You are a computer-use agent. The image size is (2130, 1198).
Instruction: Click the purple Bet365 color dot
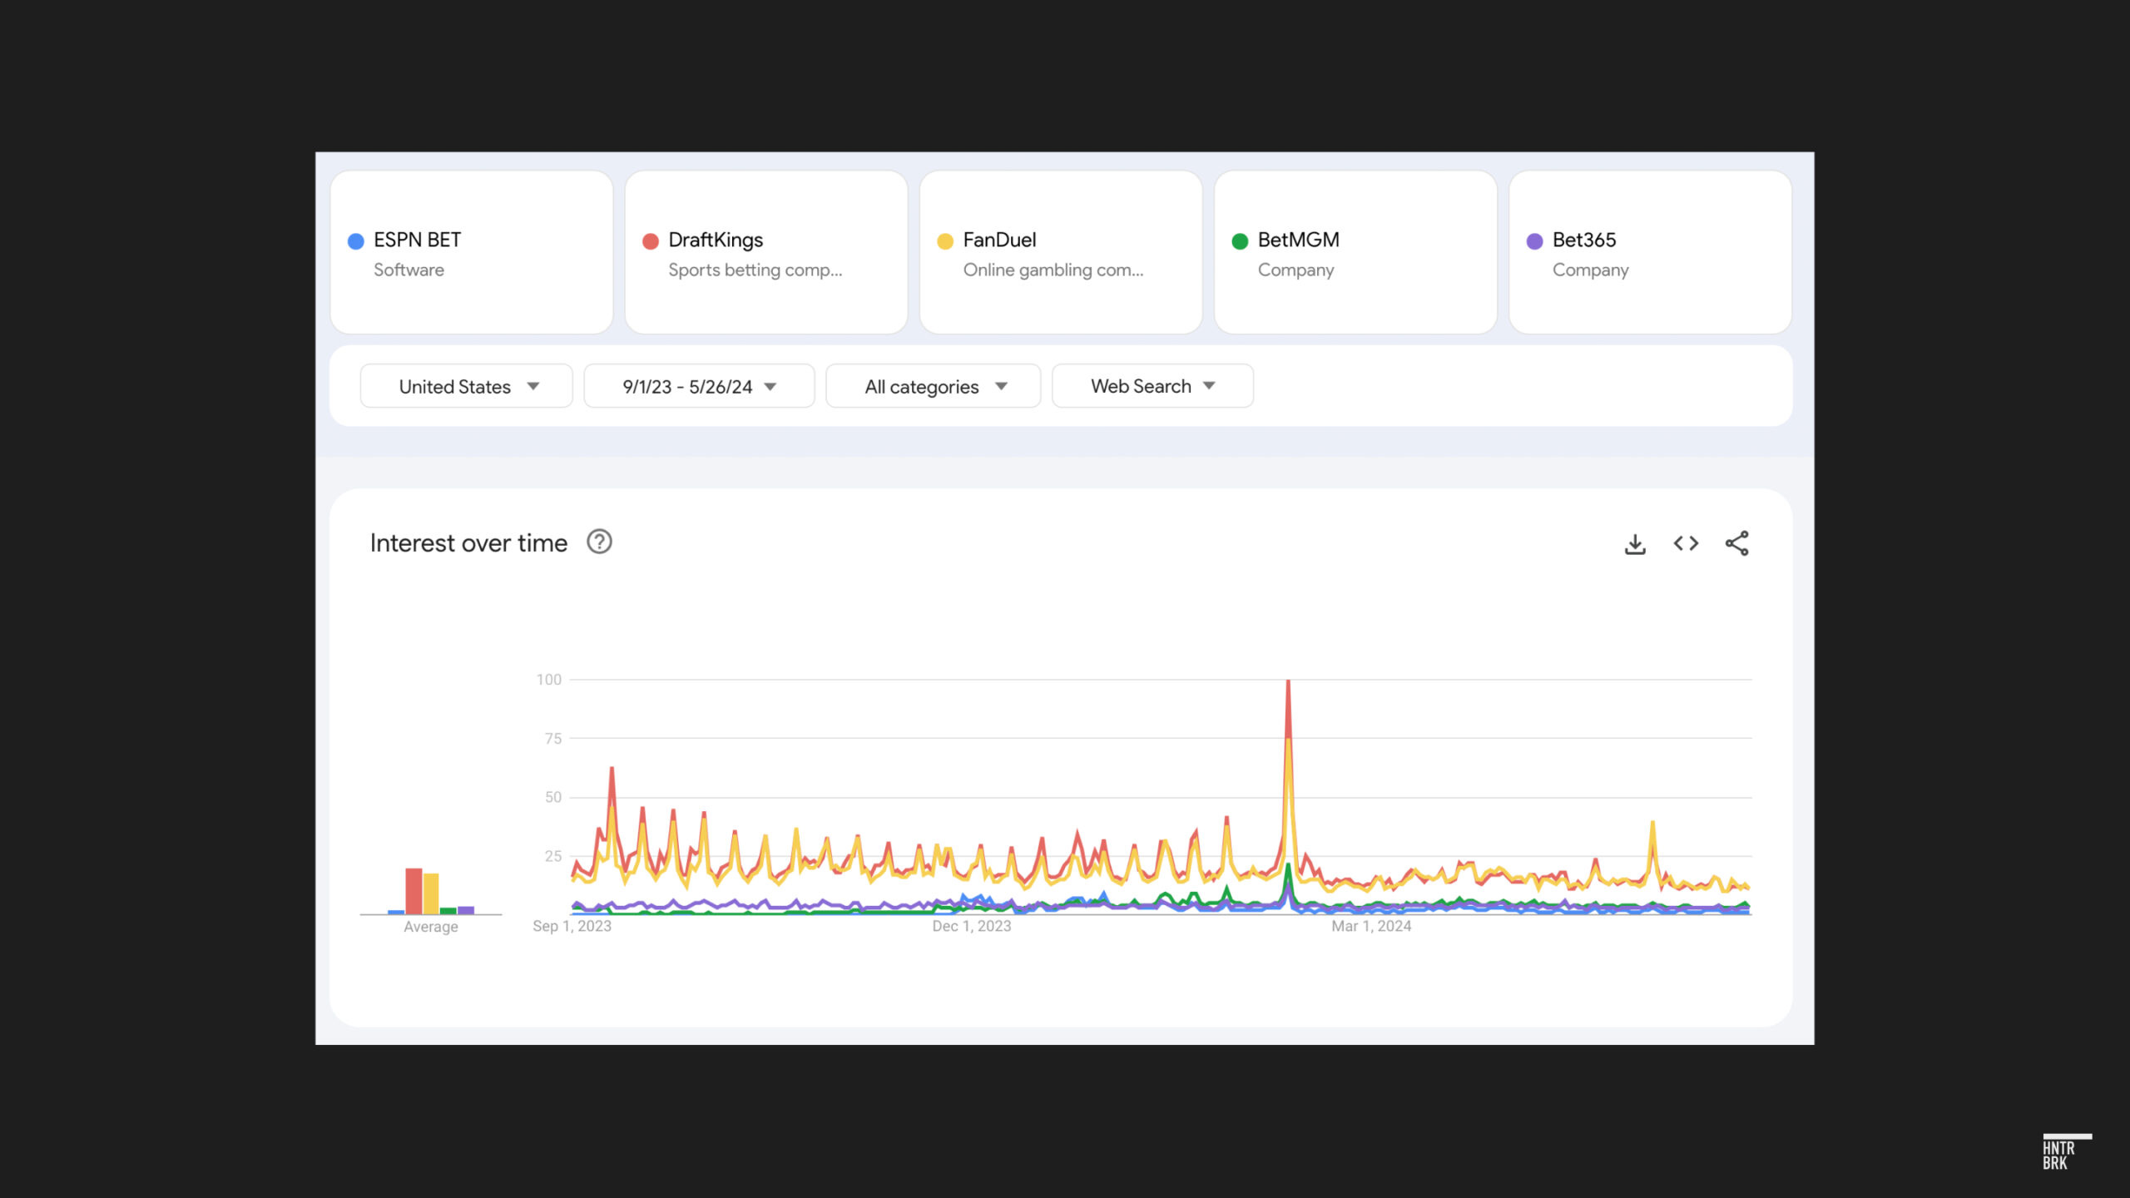point(1534,241)
